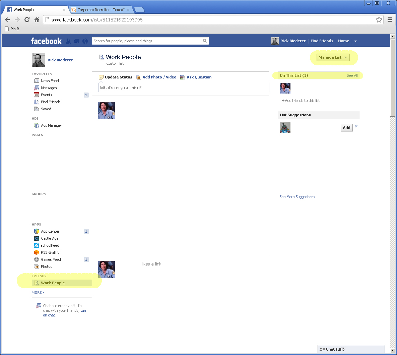Switch to the Corporate Recruiter tab
Screen dimensions: 397x355
pos(101,10)
